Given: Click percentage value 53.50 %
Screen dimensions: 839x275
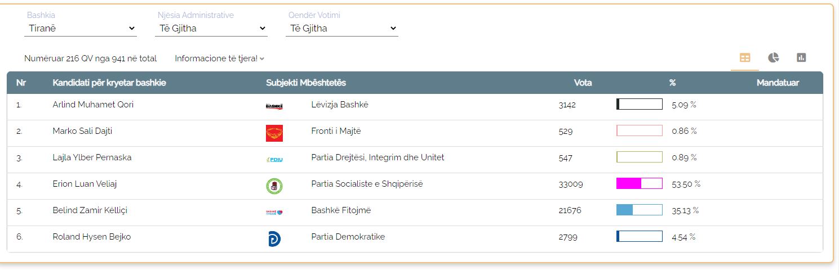Looking at the screenshot, I should click(686, 184).
